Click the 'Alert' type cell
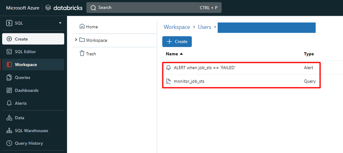 [308, 68]
